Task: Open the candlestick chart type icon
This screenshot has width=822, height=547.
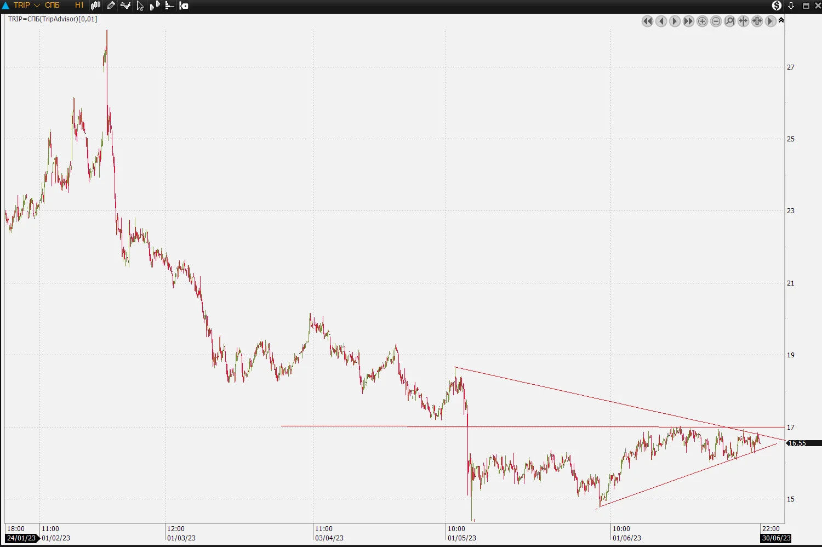Action: (x=96, y=5)
